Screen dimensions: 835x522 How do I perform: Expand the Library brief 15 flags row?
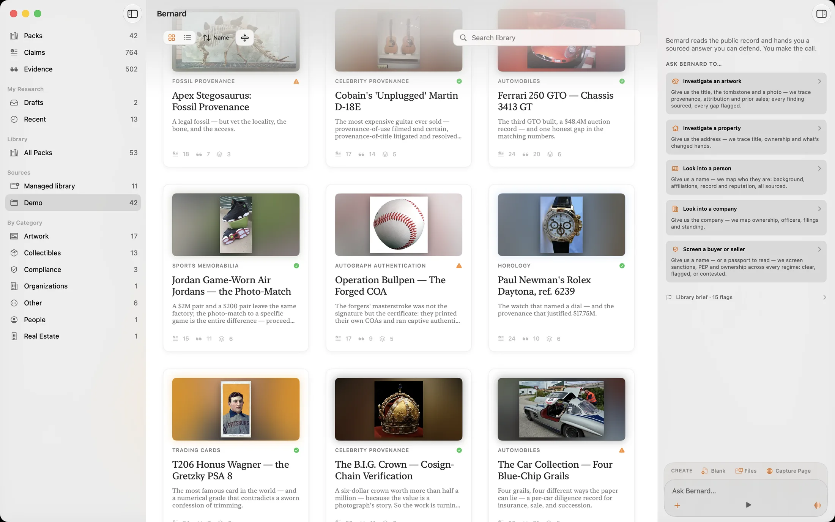(746, 297)
